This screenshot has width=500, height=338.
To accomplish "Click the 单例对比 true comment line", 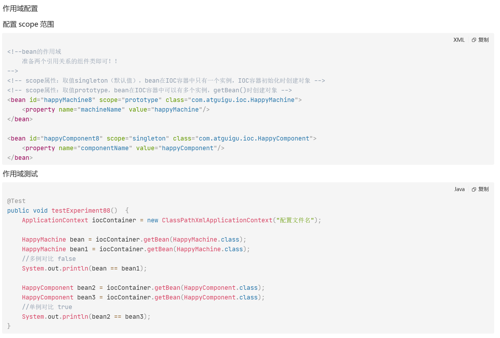I will (x=47, y=307).
